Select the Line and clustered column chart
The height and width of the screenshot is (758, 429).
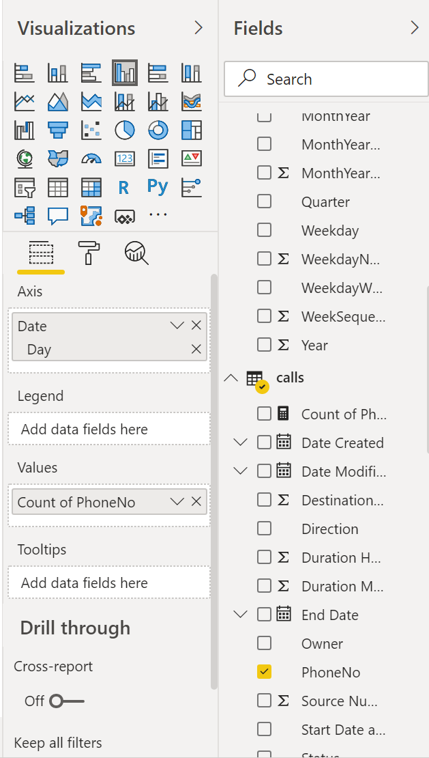coord(158,102)
